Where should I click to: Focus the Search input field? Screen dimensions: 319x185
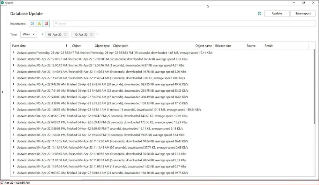pyautogui.click(x=184, y=23)
